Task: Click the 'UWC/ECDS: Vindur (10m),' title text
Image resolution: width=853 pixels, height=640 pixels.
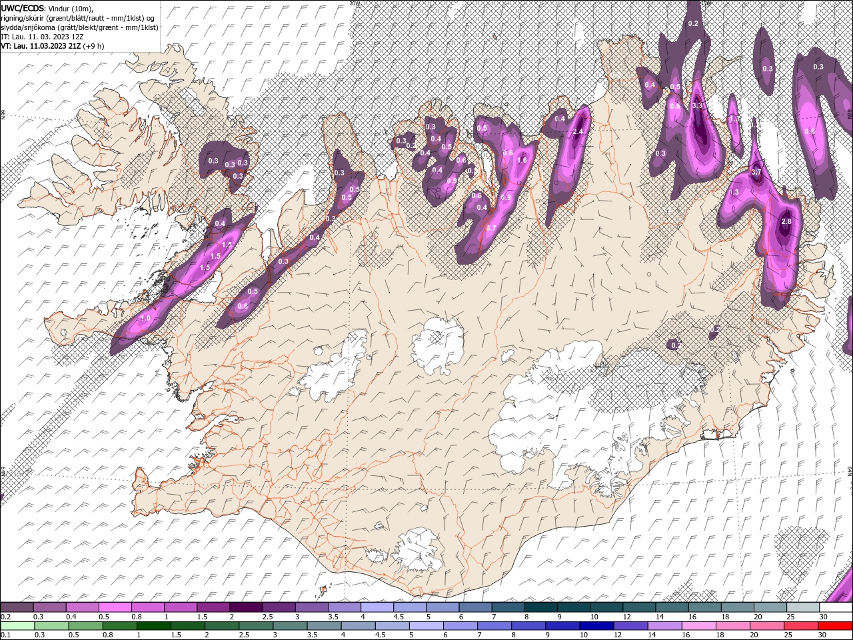Action: (x=47, y=8)
